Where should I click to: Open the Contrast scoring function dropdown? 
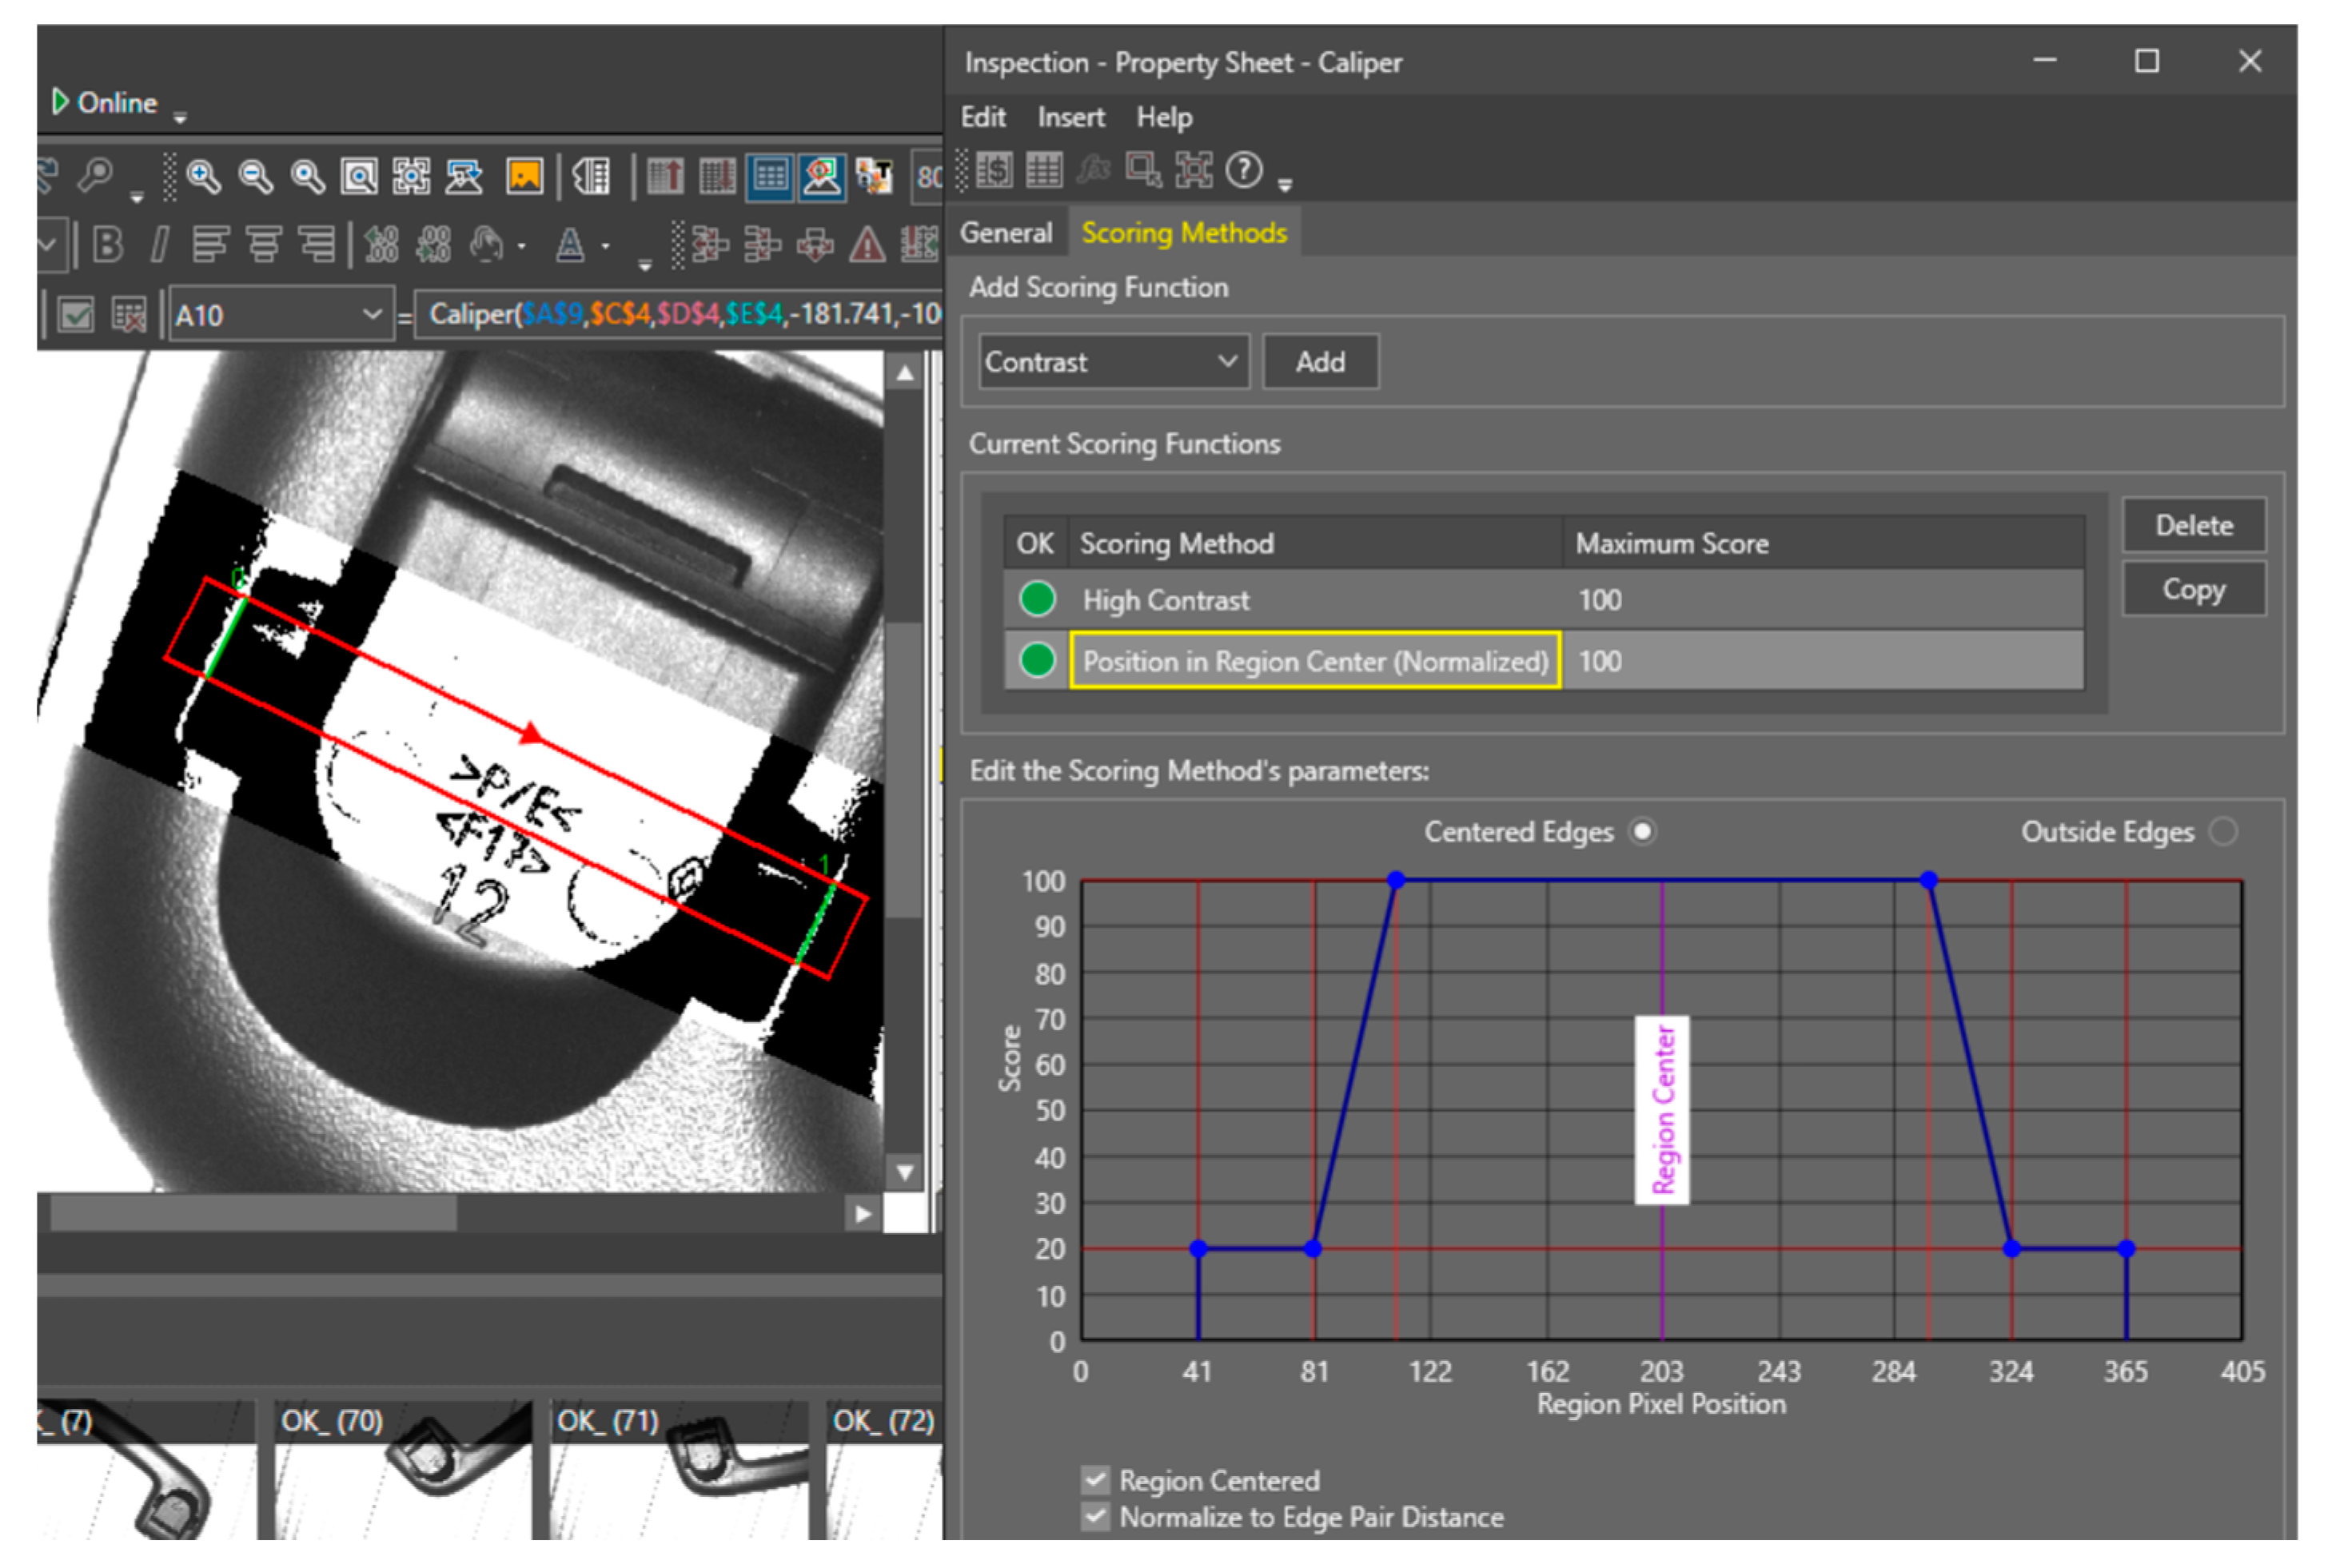pyautogui.click(x=1227, y=362)
